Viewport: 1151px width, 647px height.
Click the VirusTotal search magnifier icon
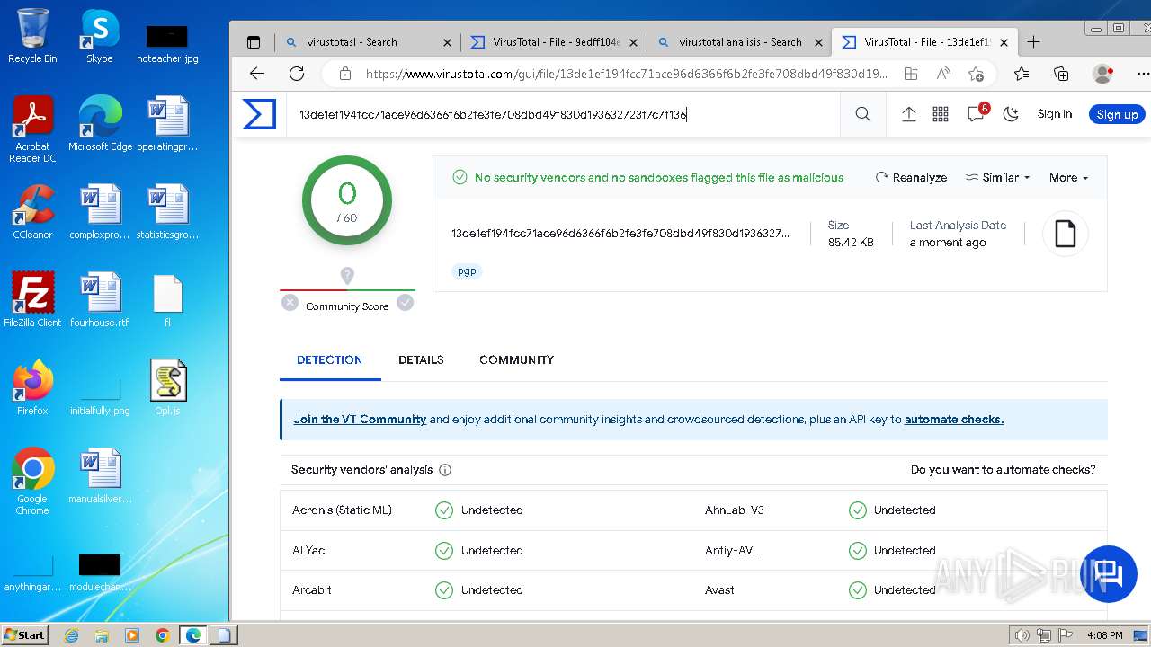(862, 114)
